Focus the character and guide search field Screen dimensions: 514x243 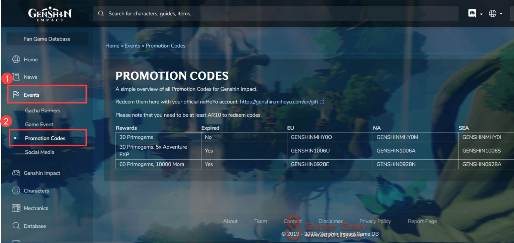click(x=276, y=14)
